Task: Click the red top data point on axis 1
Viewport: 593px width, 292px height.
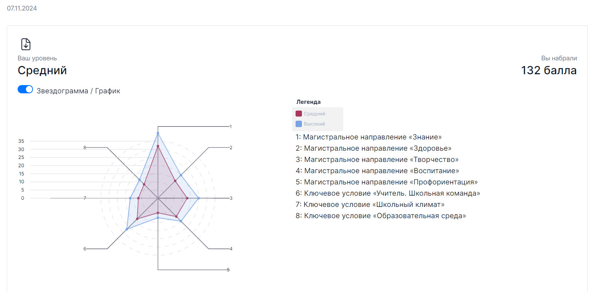Action: (158, 146)
